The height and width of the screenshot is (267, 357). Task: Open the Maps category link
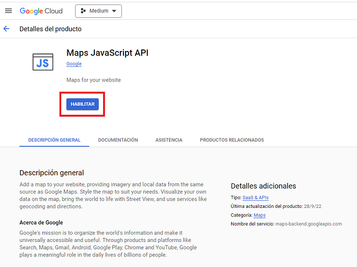pos(260,215)
